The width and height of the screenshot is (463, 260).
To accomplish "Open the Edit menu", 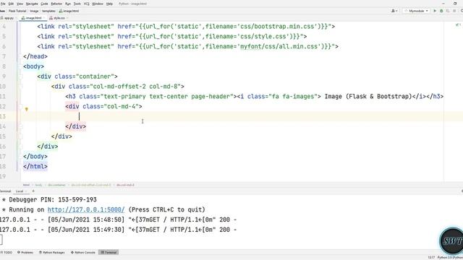I will (11, 4).
